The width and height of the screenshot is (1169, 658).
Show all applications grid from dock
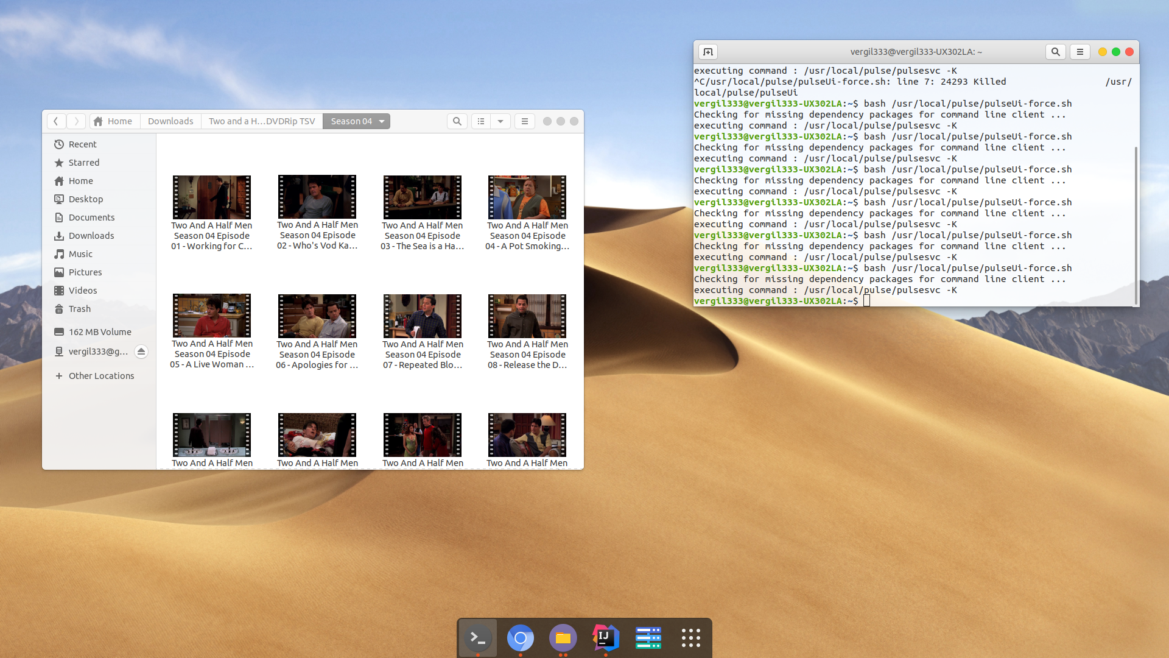(x=691, y=638)
